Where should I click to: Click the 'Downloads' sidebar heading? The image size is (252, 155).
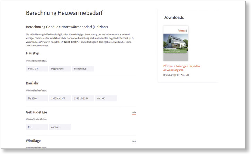coord(174,17)
